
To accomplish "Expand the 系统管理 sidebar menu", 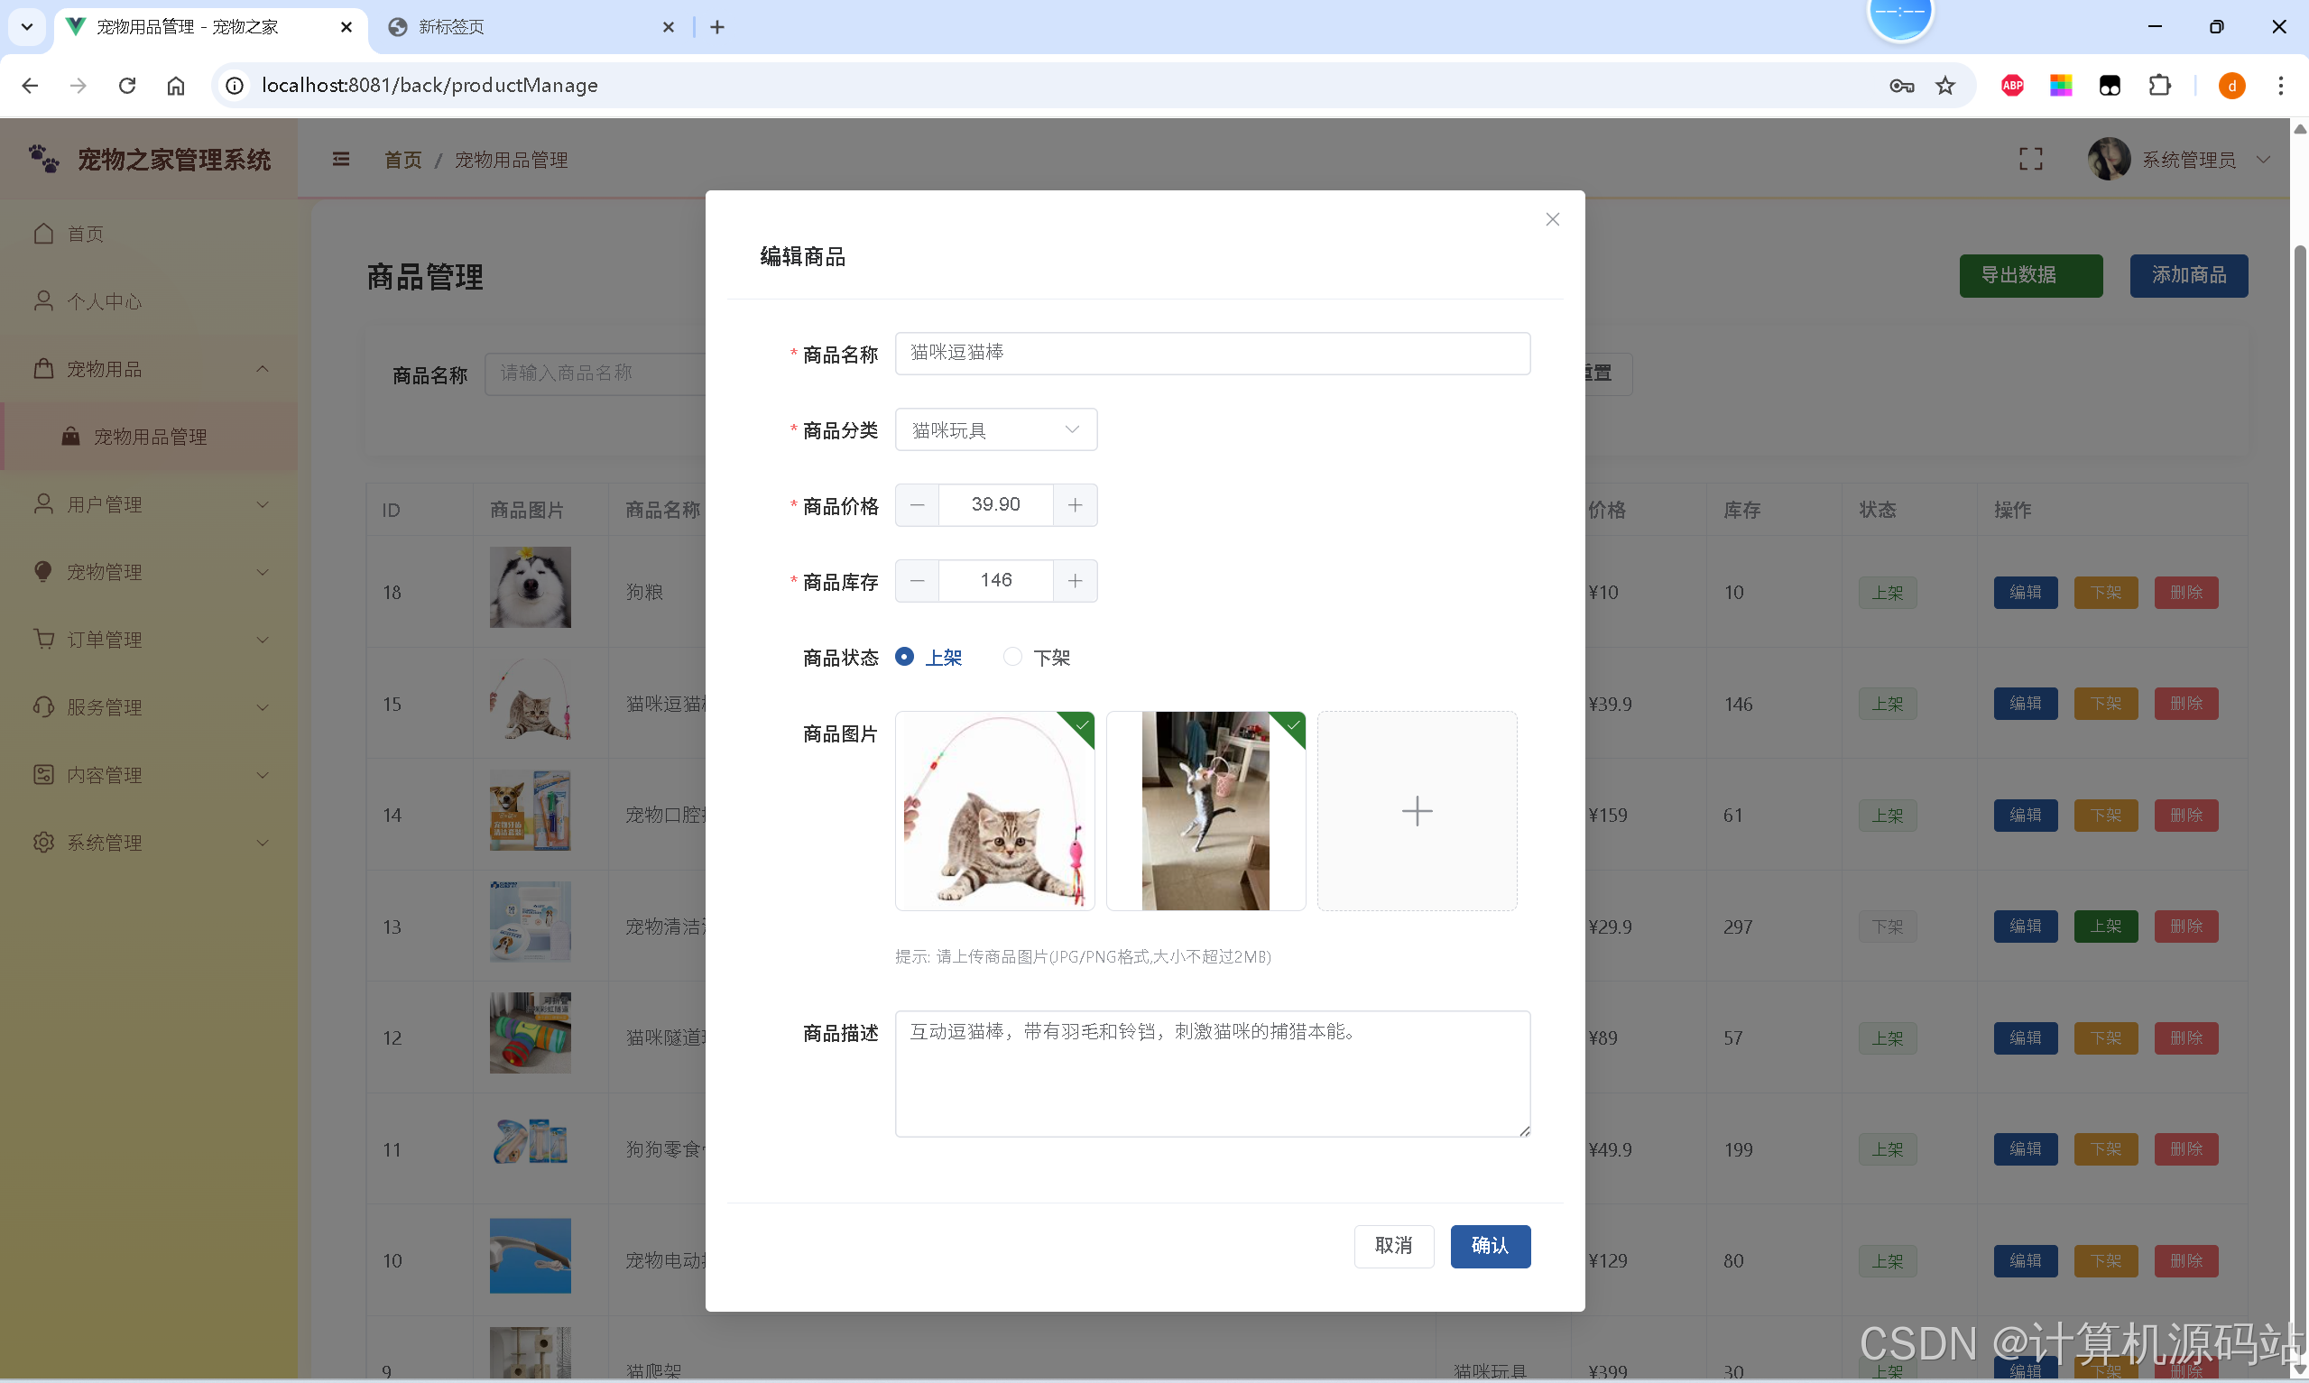I will (x=263, y=843).
